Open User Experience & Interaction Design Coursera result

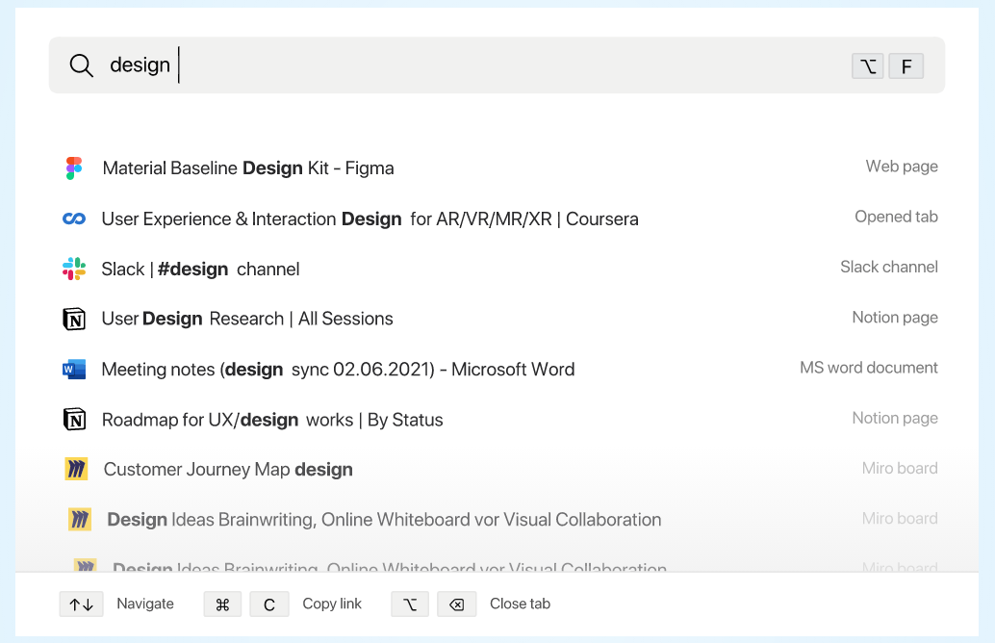pyautogui.click(x=370, y=219)
